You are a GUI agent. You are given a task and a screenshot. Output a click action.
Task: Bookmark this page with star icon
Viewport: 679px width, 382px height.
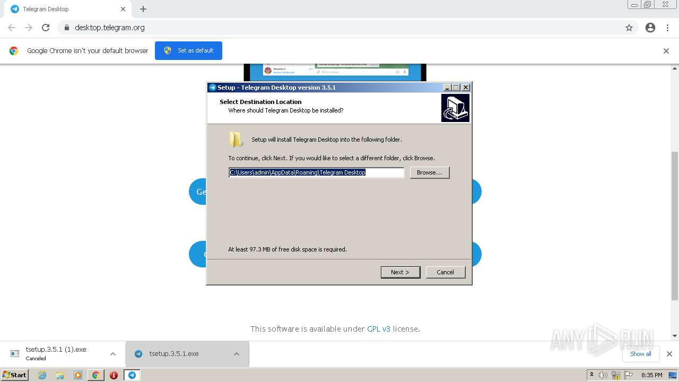(x=629, y=28)
